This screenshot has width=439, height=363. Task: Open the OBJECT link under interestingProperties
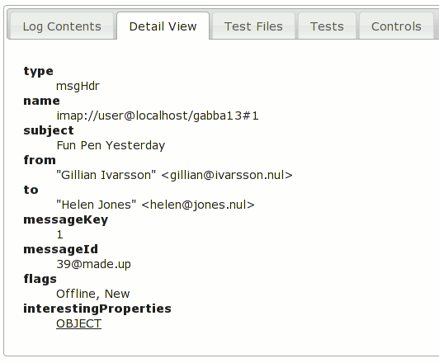point(78,323)
